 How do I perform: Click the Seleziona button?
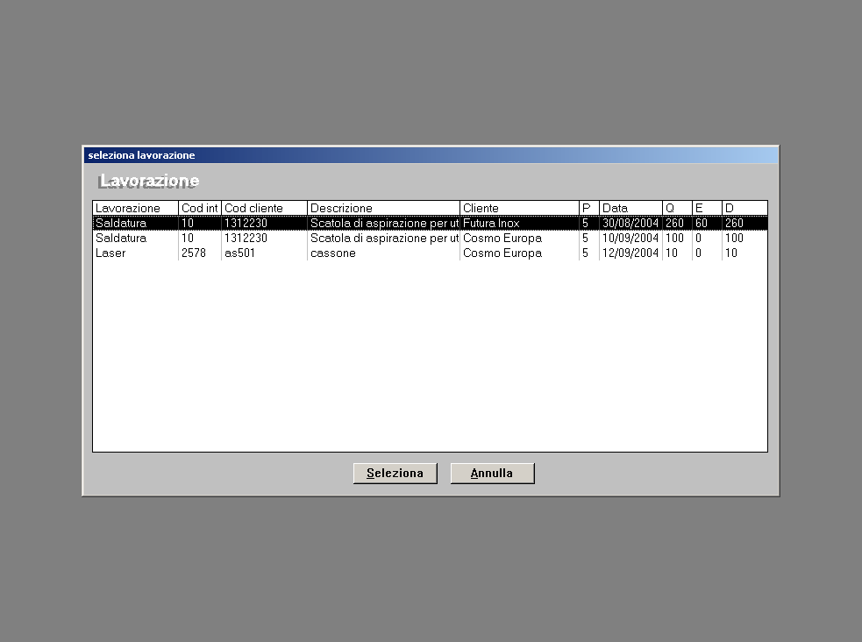click(395, 474)
